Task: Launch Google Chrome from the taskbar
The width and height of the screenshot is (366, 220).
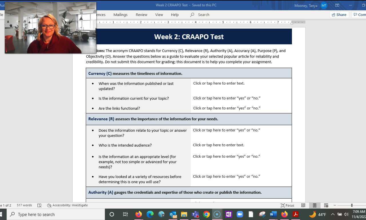Action: 206,214
